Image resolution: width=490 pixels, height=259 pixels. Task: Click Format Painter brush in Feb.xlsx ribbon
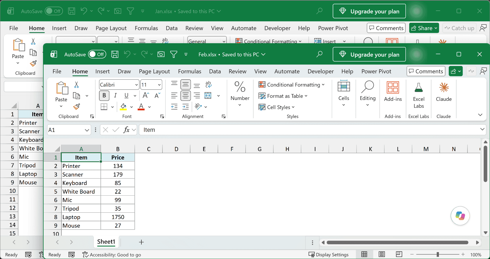click(76, 107)
